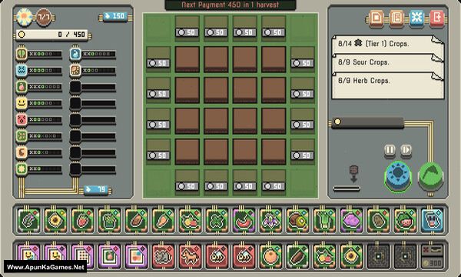461x277 pixels.
Task: Pick the strawberry crop card
Action: click(83, 221)
